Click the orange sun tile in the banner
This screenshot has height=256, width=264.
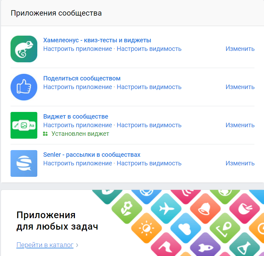146,228
